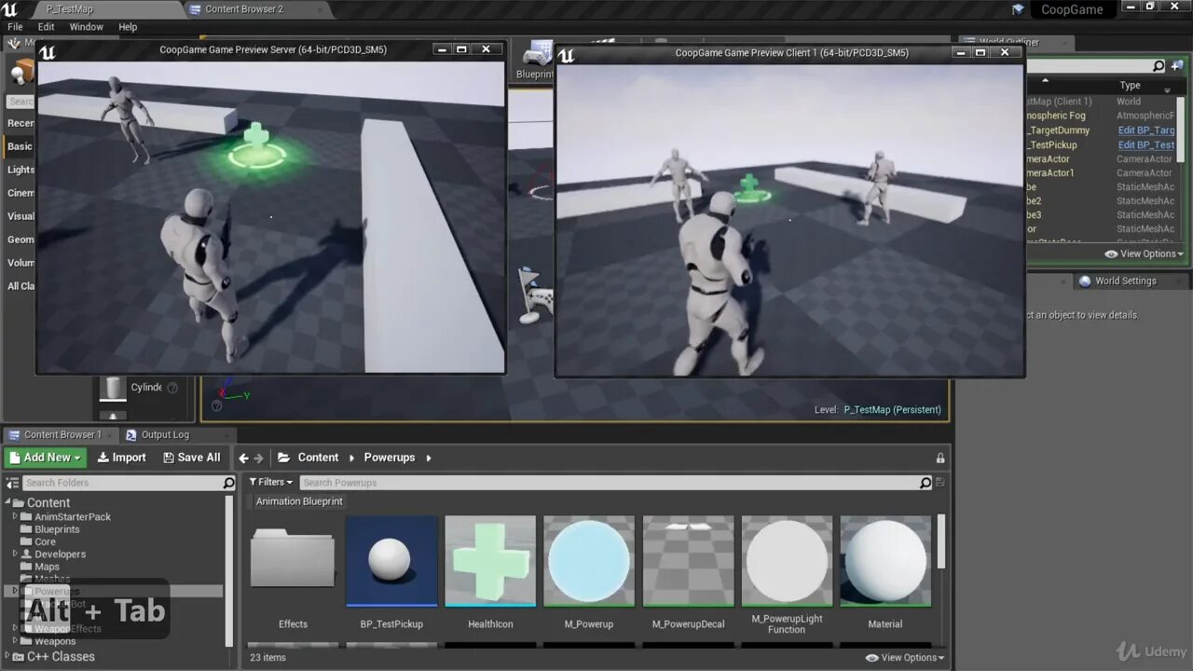Expand the AnimStarterPack folder

pos(15,516)
